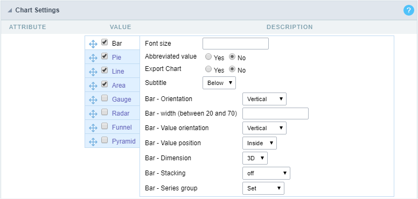418x199 pixels.
Task: Collapse the Chart Settings section triangle
Action: [10, 10]
